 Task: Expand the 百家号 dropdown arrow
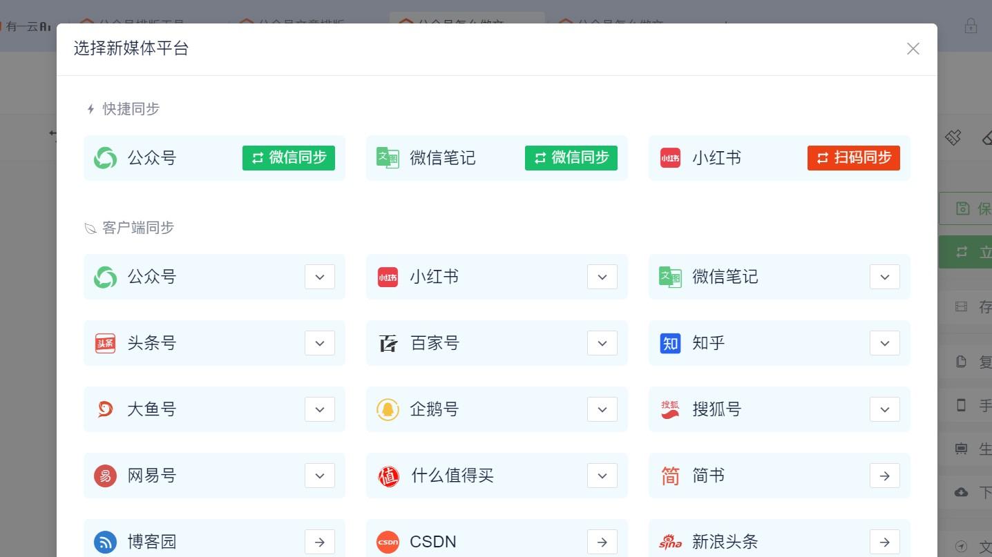602,343
